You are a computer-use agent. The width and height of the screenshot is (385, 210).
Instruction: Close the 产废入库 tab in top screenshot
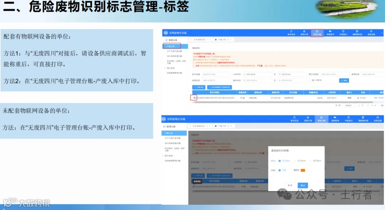pyautogui.click(x=231, y=40)
